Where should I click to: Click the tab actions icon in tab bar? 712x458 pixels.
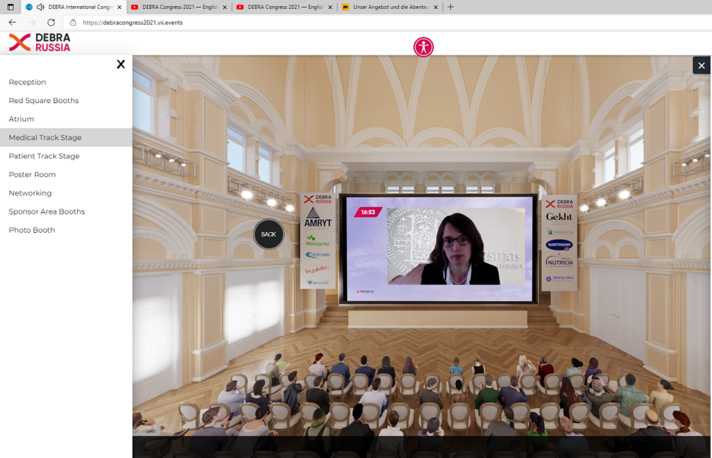coord(10,7)
